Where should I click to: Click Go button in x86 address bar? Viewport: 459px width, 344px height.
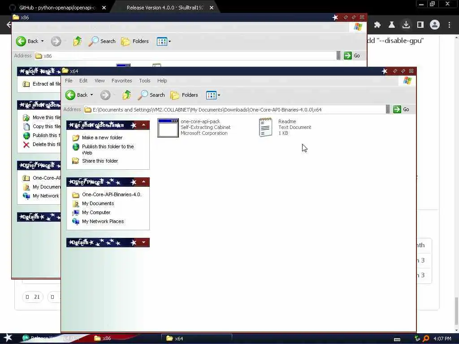[x=352, y=56]
